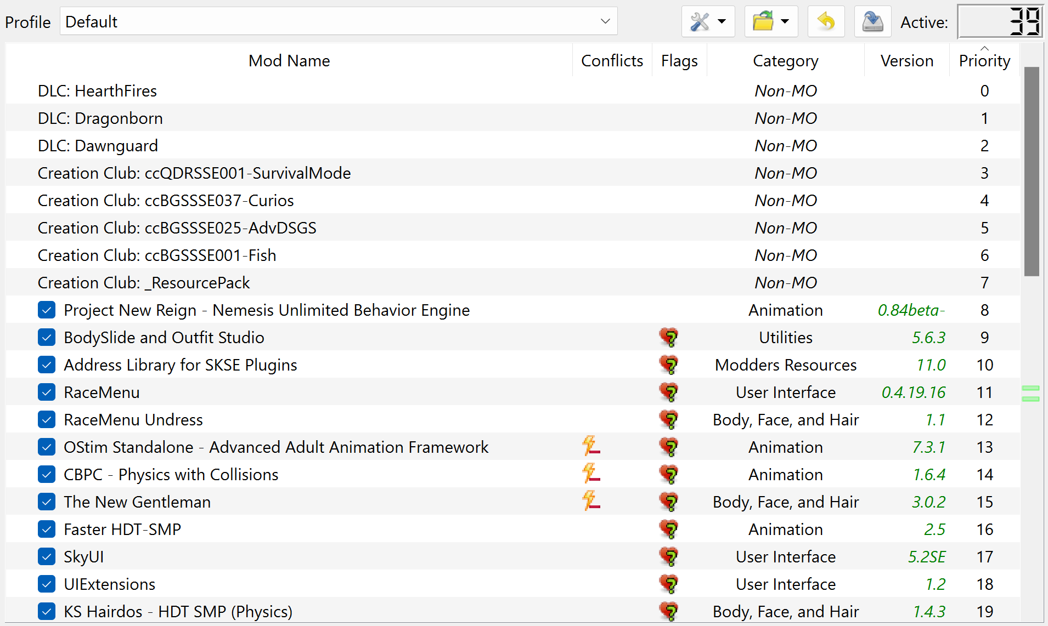Sort by the Priority column header
The height and width of the screenshot is (626, 1048).
tap(984, 60)
